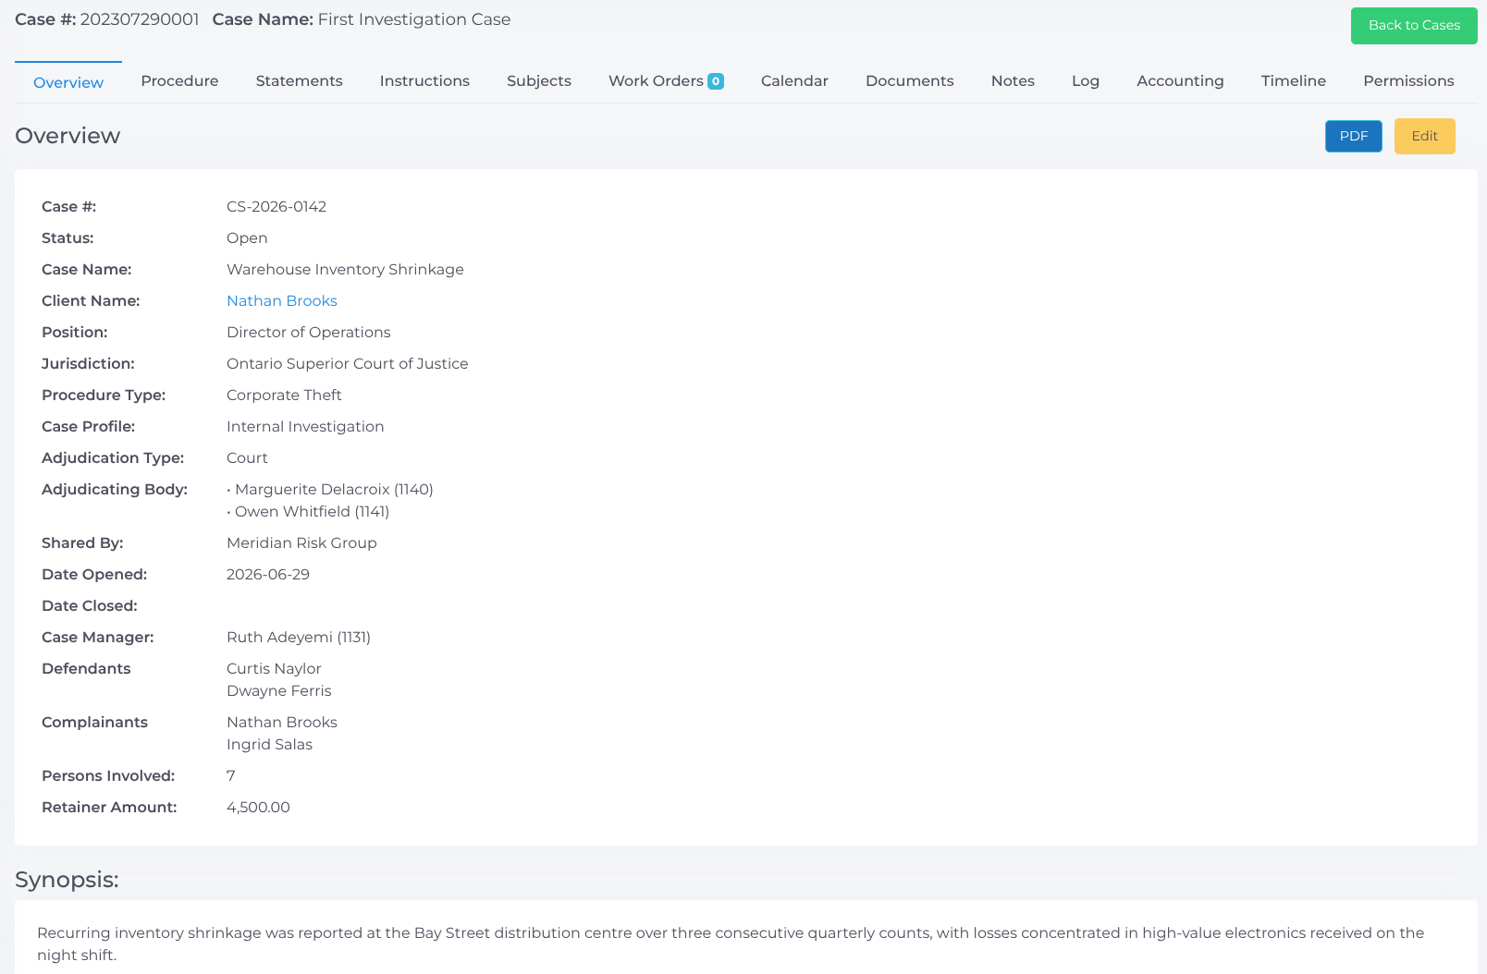Click the Warehouse Inventory Shrinkage case name

345,270
